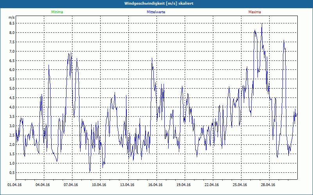
Task: Click the 28.04.16 date label
Action: click(x=268, y=185)
